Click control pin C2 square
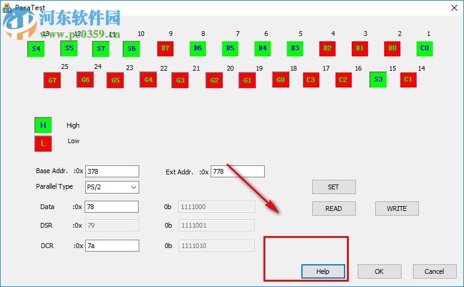The image size is (464, 287). point(343,80)
